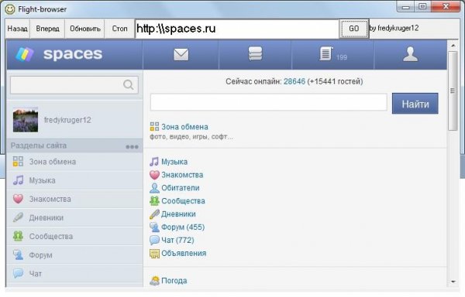Screen dimensions: 465x297
Task: Click the Вперед forward button
Action: click(47, 29)
